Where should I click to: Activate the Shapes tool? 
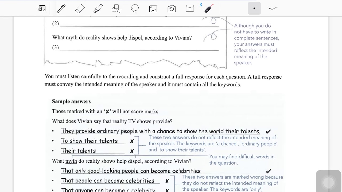coord(116,9)
